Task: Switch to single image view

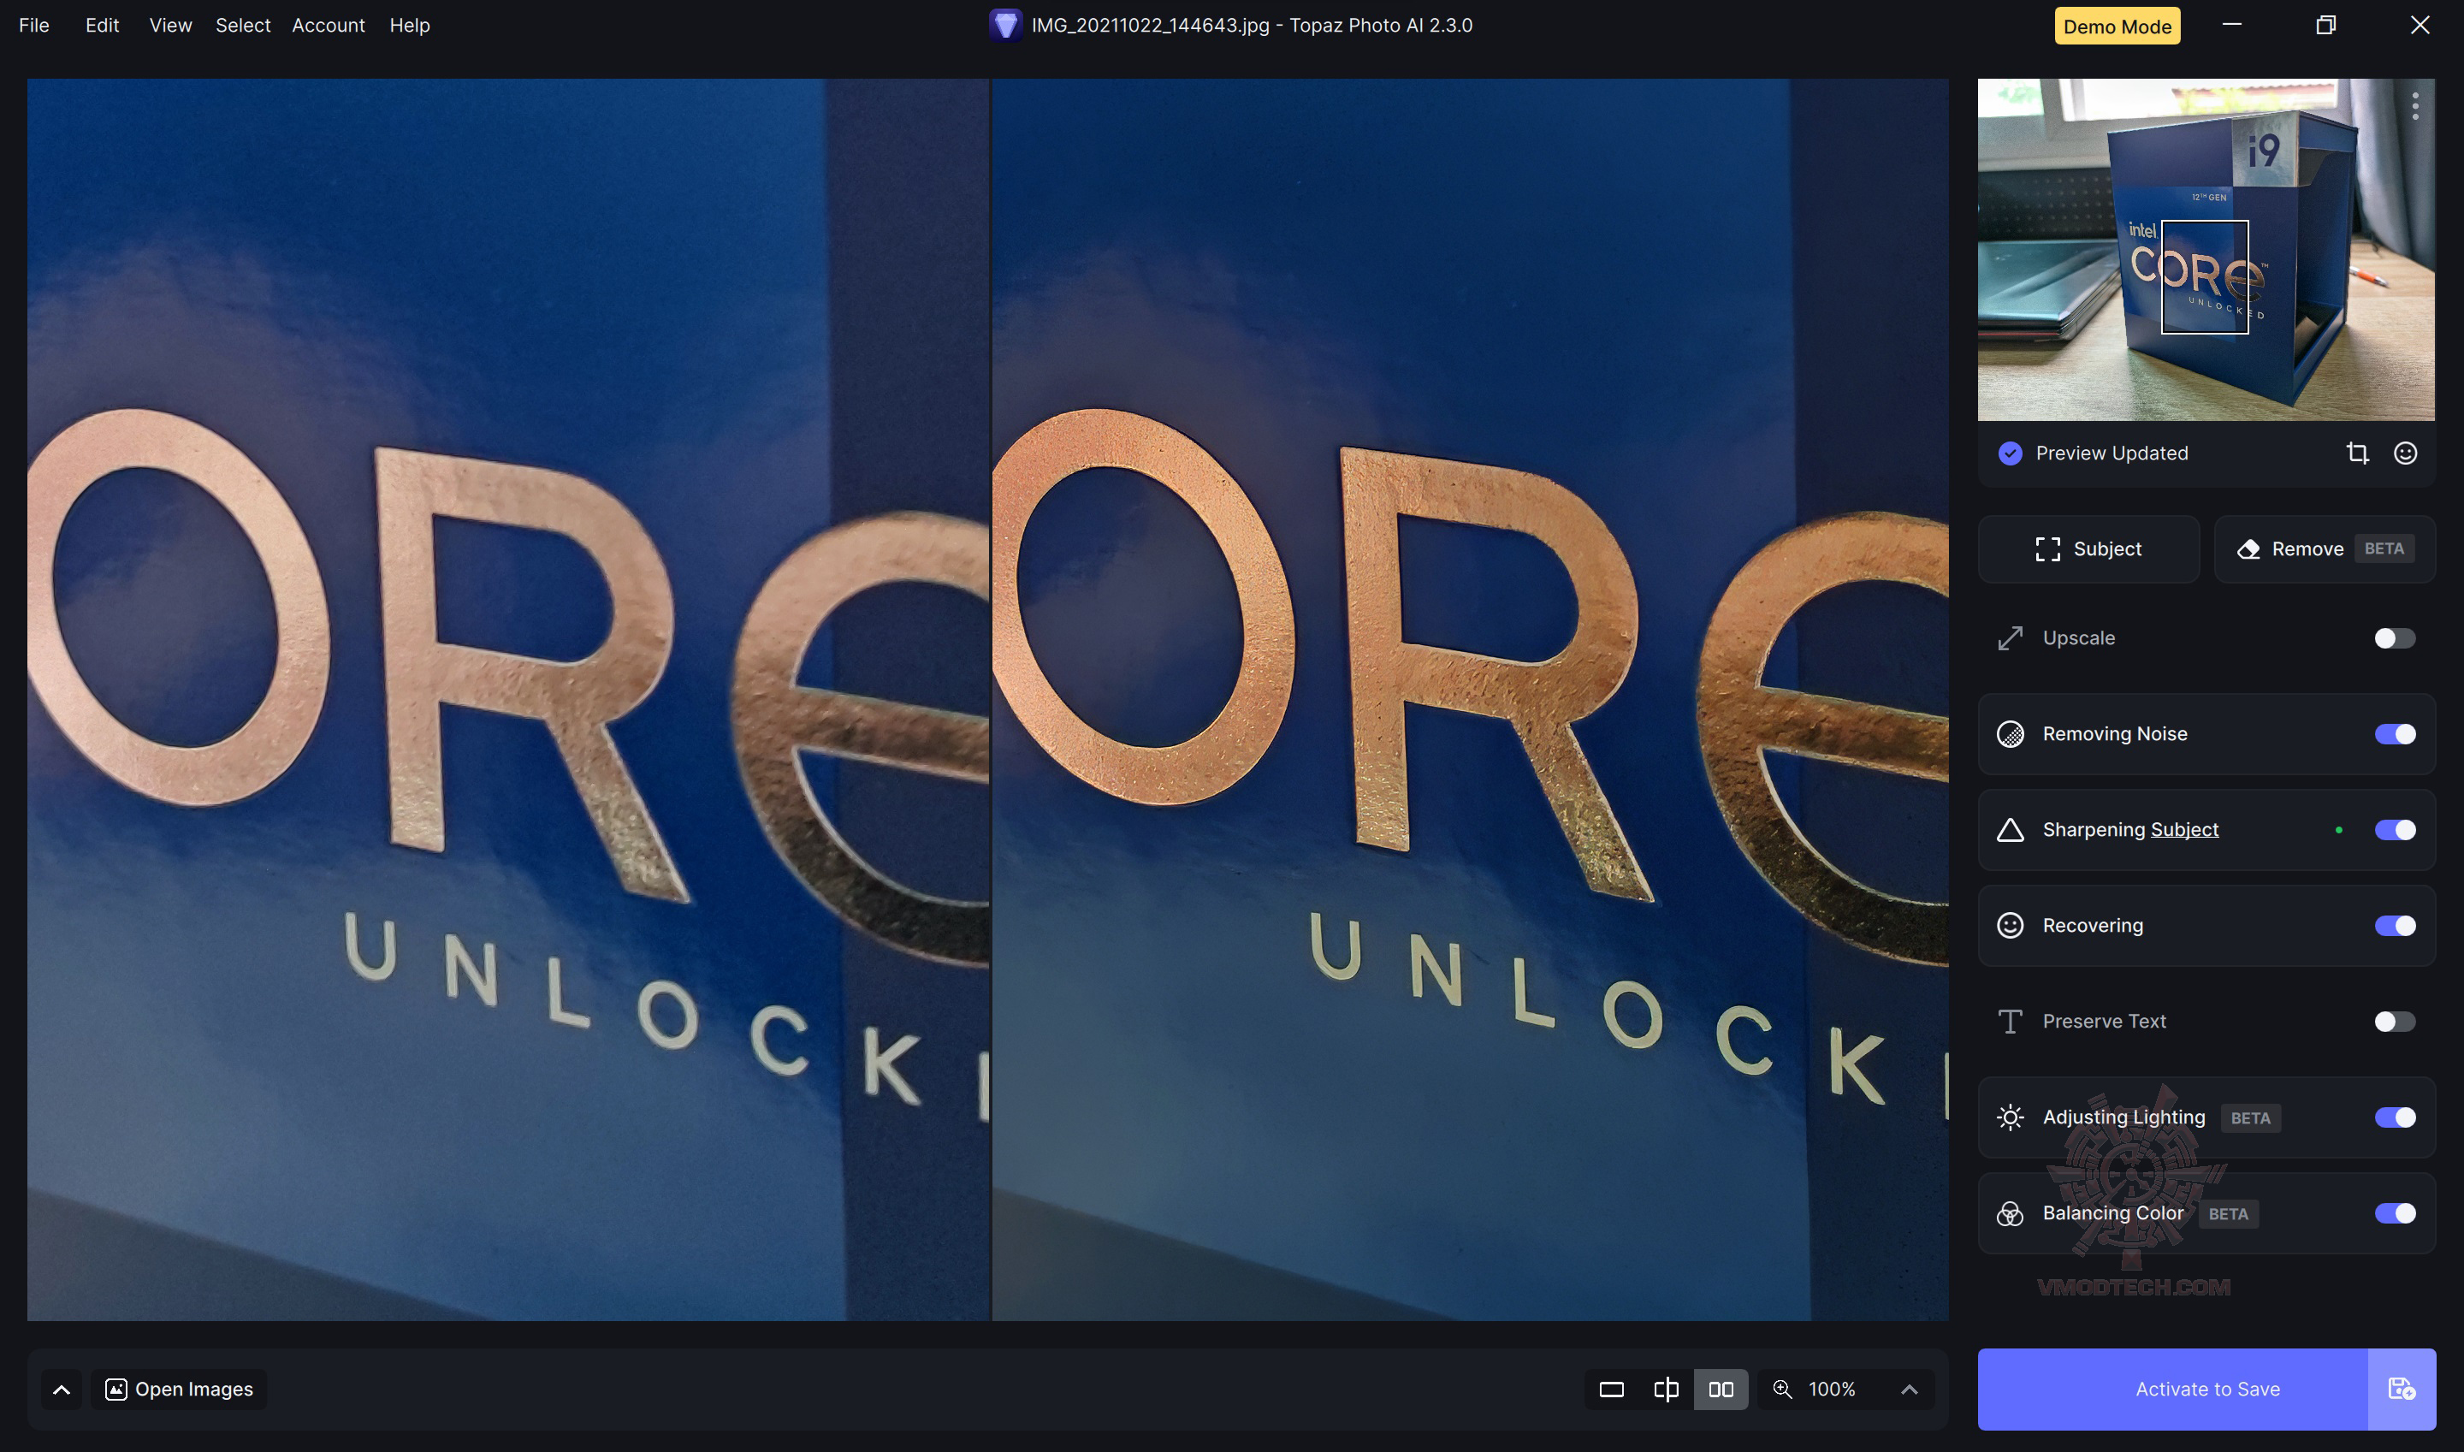Action: [1611, 1389]
